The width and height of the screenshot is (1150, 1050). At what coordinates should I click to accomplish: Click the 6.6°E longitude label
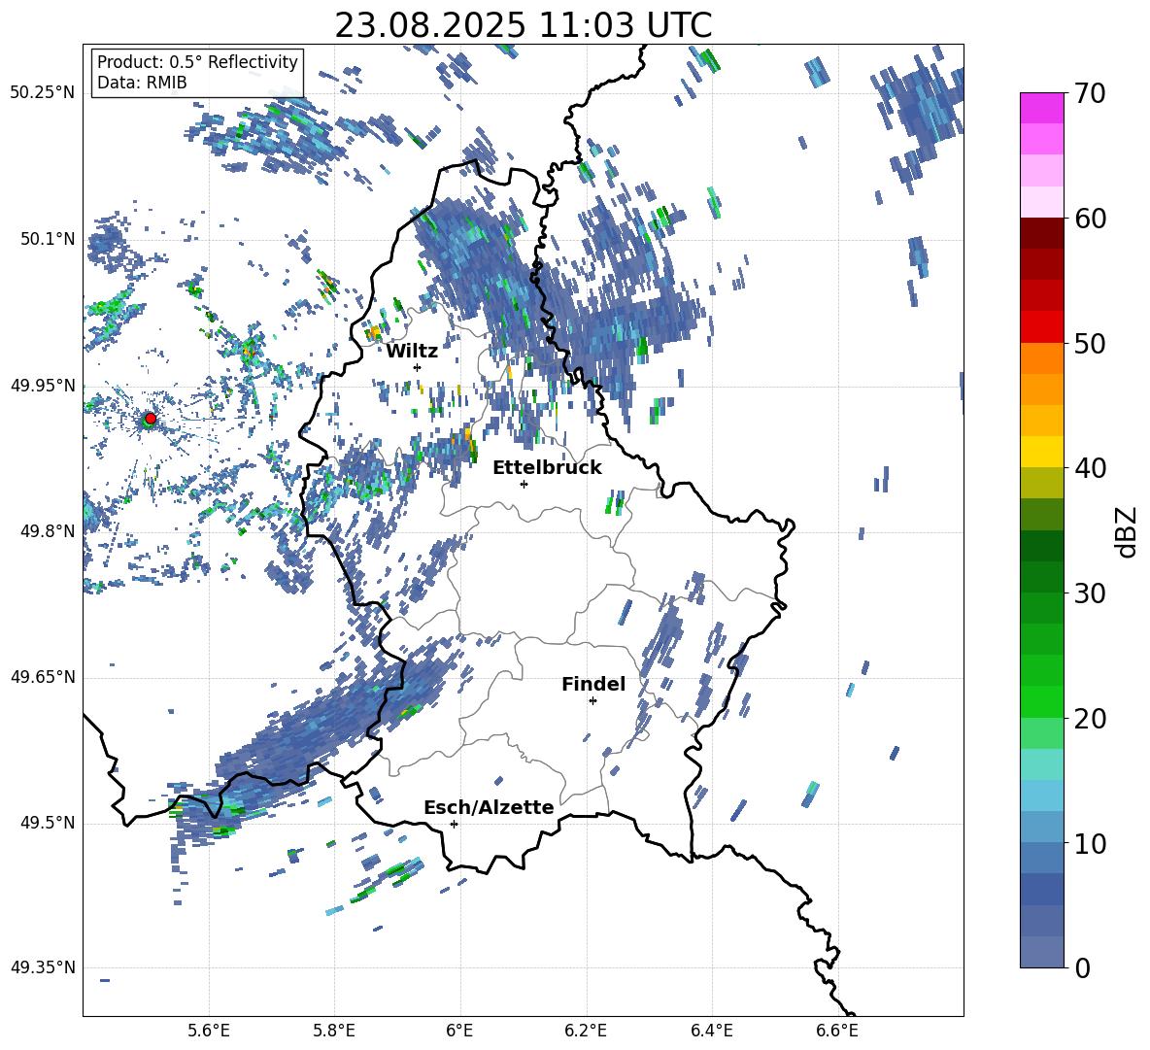click(x=837, y=1032)
